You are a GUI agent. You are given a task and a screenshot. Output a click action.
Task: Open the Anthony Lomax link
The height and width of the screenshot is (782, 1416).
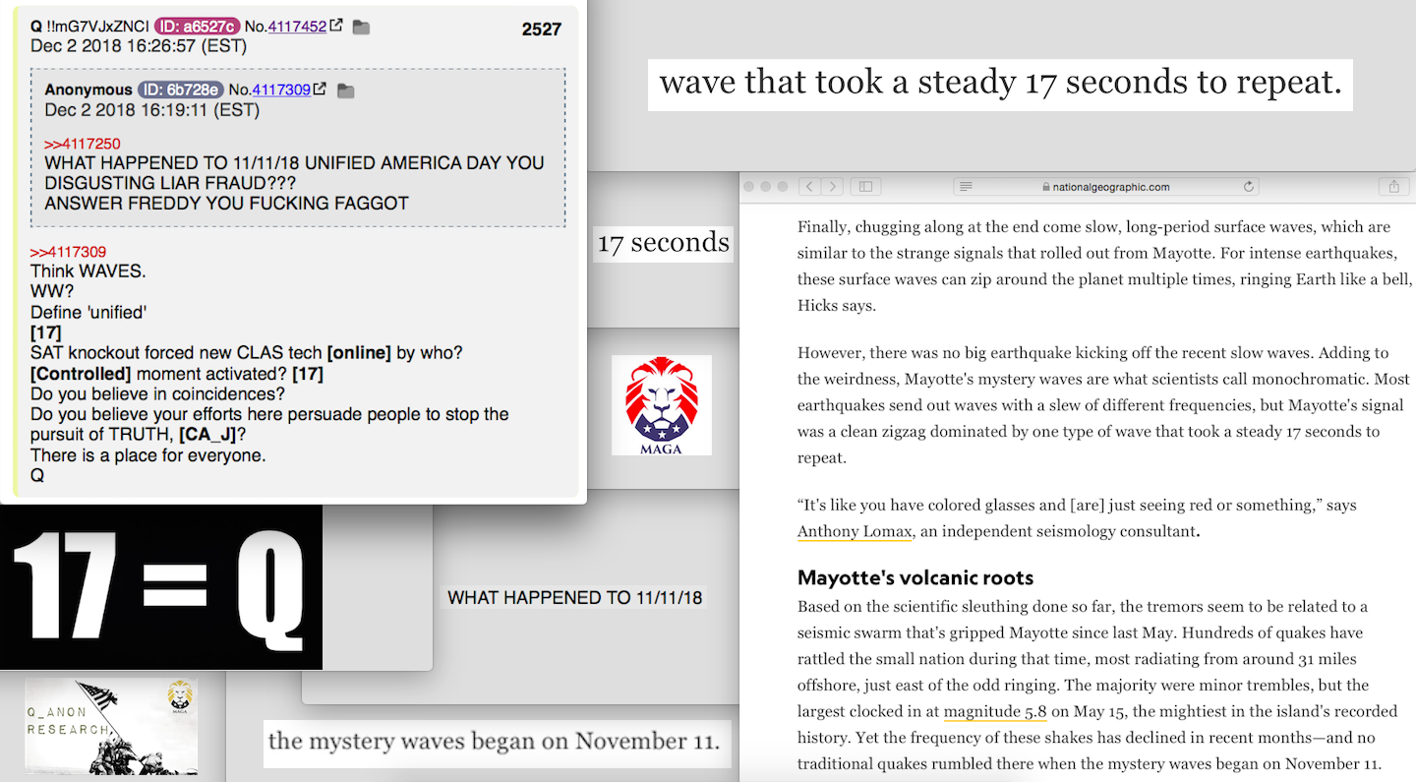point(855,531)
